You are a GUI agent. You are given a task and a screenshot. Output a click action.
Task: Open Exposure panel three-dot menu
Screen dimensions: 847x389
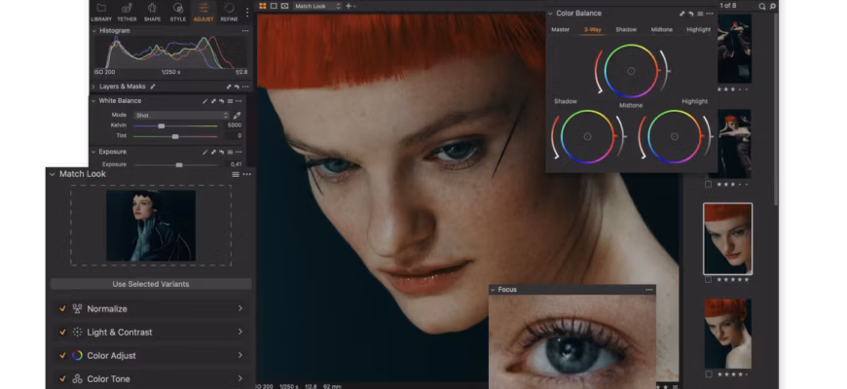tap(239, 152)
